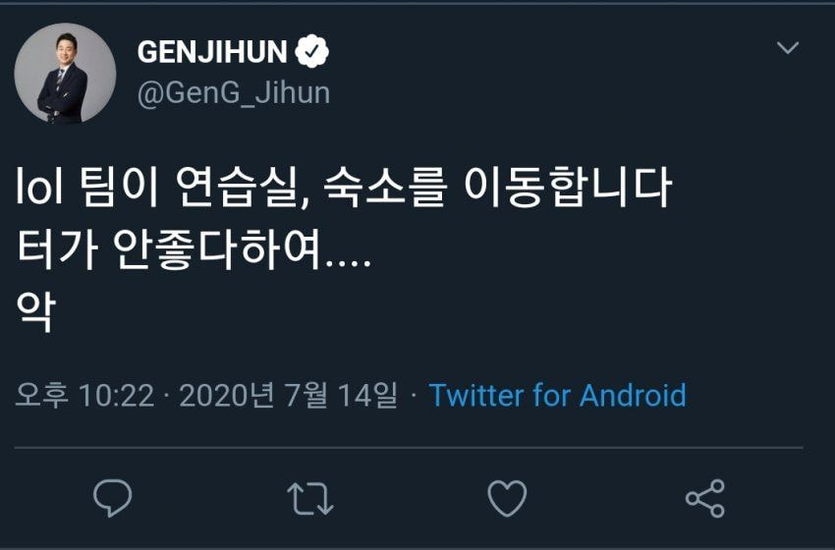Click the GENJIHUN display name
The width and height of the screenshot is (835, 550).
point(212,51)
